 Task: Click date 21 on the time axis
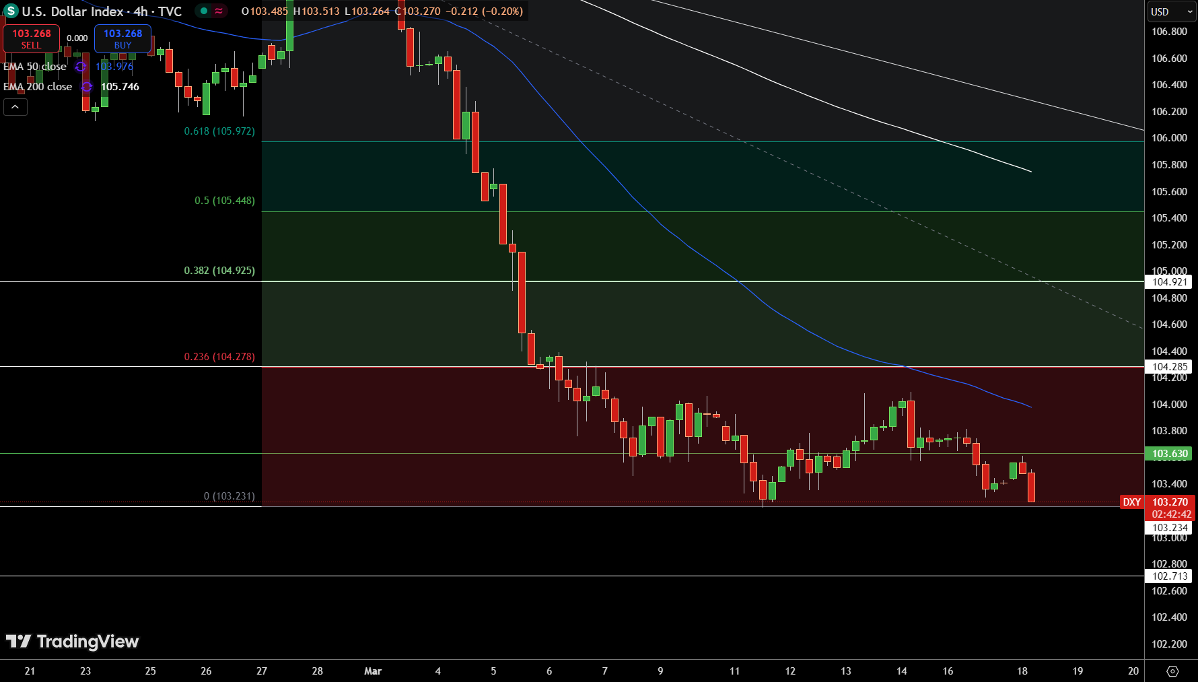30,671
